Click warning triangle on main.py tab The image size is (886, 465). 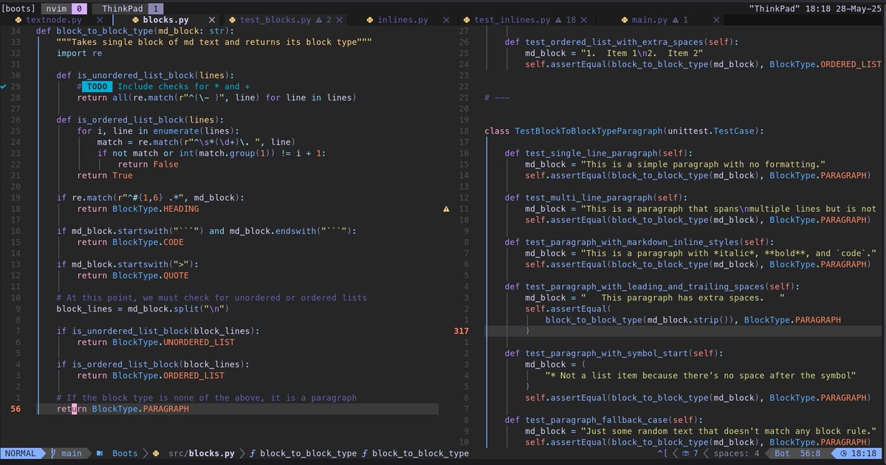point(676,20)
